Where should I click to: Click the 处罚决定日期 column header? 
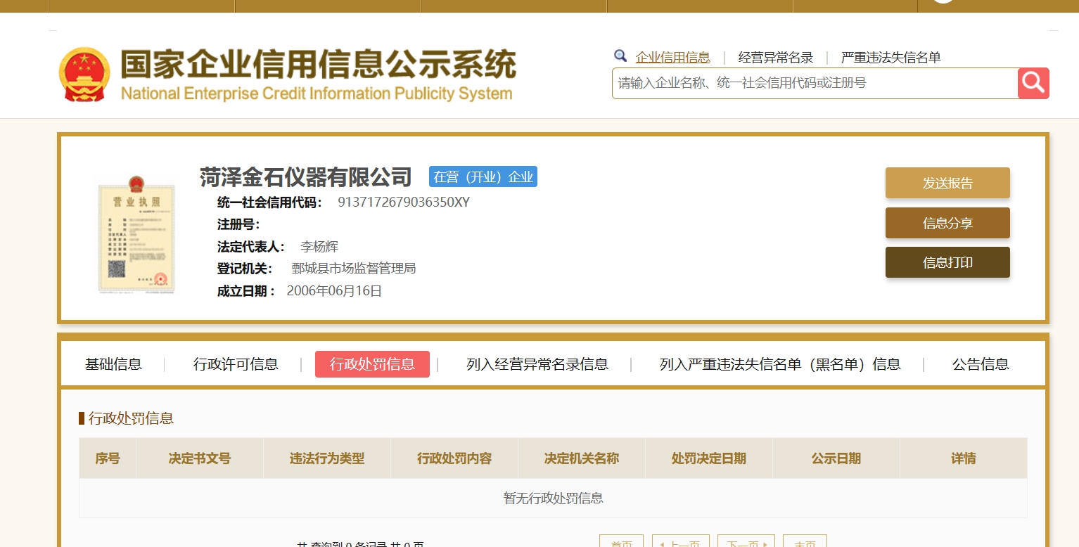click(x=709, y=458)
